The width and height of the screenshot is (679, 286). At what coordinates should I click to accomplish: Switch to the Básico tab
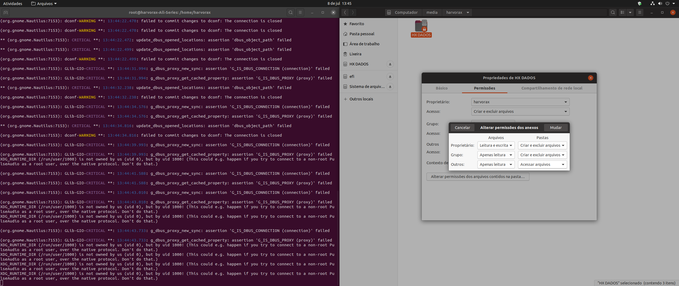[x=442, y=88]
